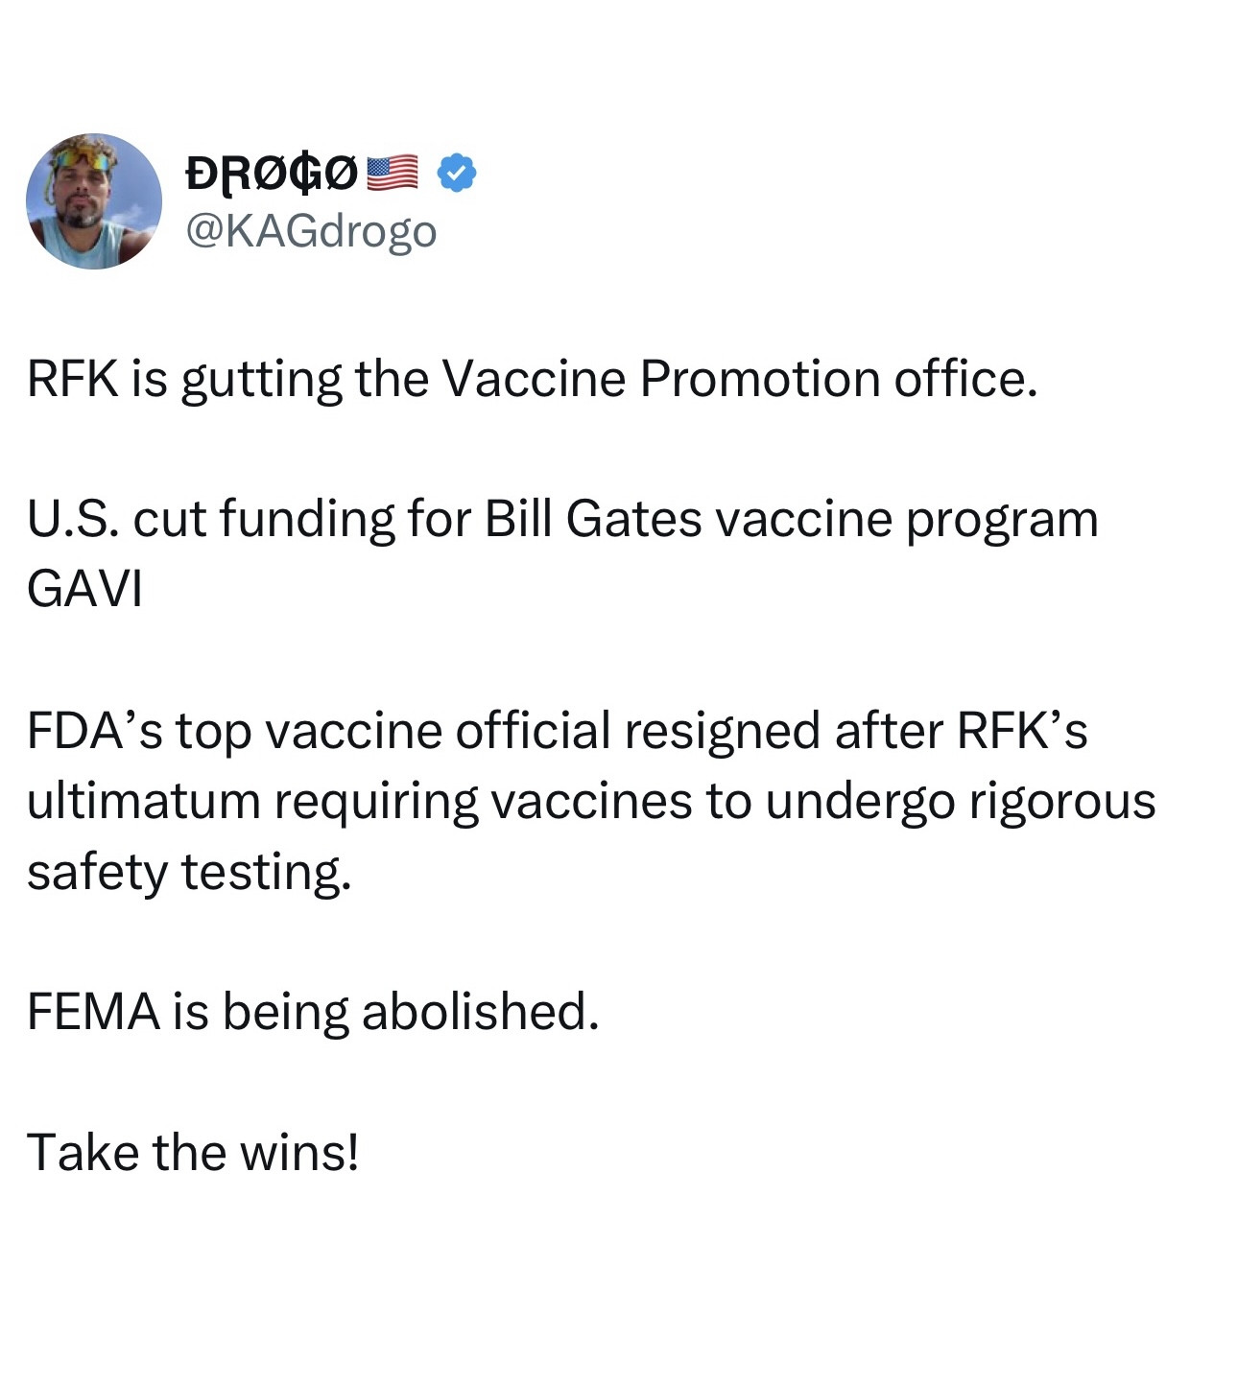Viewport: 1238px width, 1383px height.
Task: Click the word "program" before GAVI
Action: point(1001,519)
